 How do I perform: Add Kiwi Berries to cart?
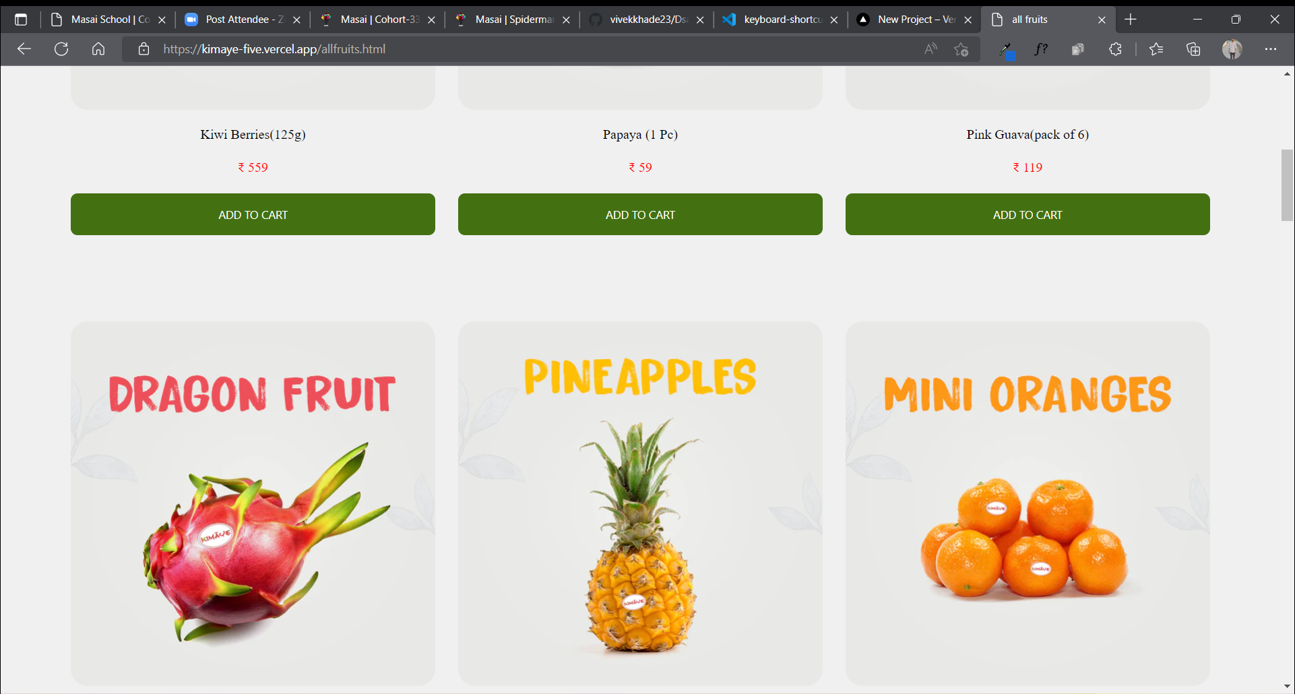click(253, 214)
